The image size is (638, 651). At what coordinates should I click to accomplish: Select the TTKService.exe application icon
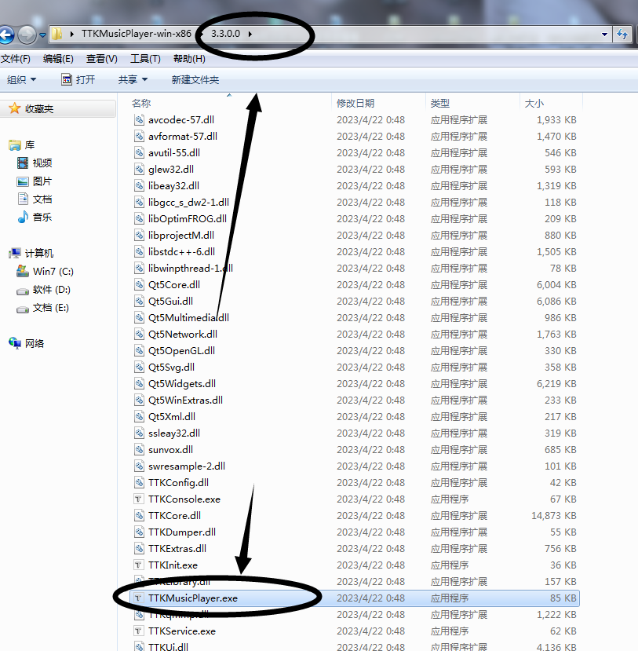tap(139, 631)
